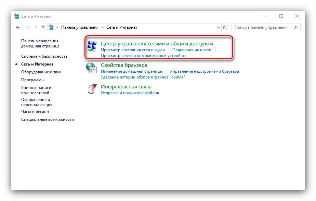This screenshot has width=316, height=201.
Task: Open the Network and Sharing Center icon
Action: coord(92,47)
